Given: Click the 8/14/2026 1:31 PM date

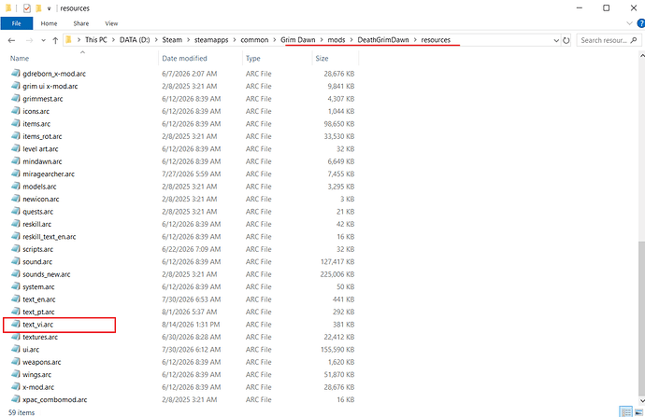Looking at the screenshot, I should point(191,325).
